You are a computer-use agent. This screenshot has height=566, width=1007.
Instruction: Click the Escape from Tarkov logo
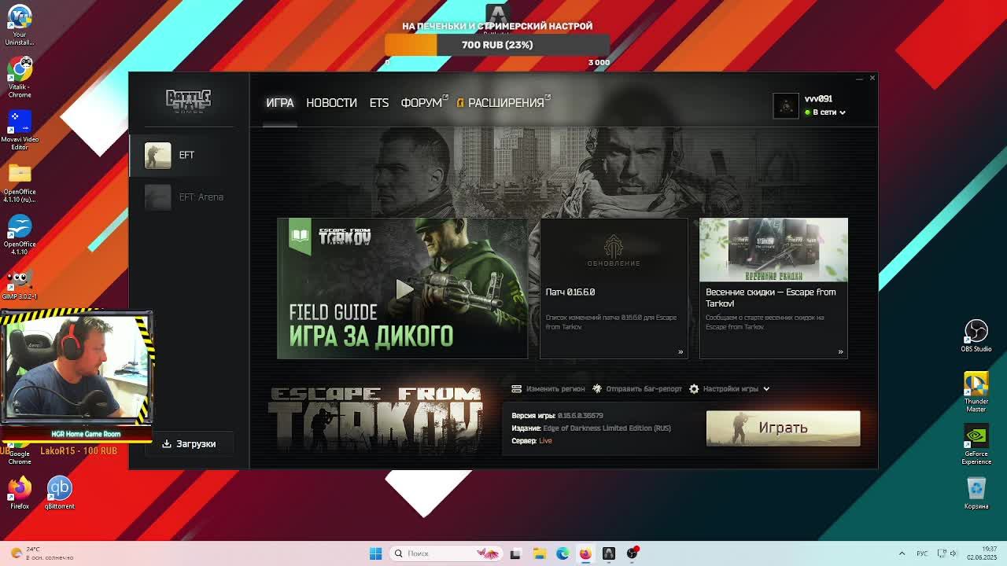[x=375, y=419]
